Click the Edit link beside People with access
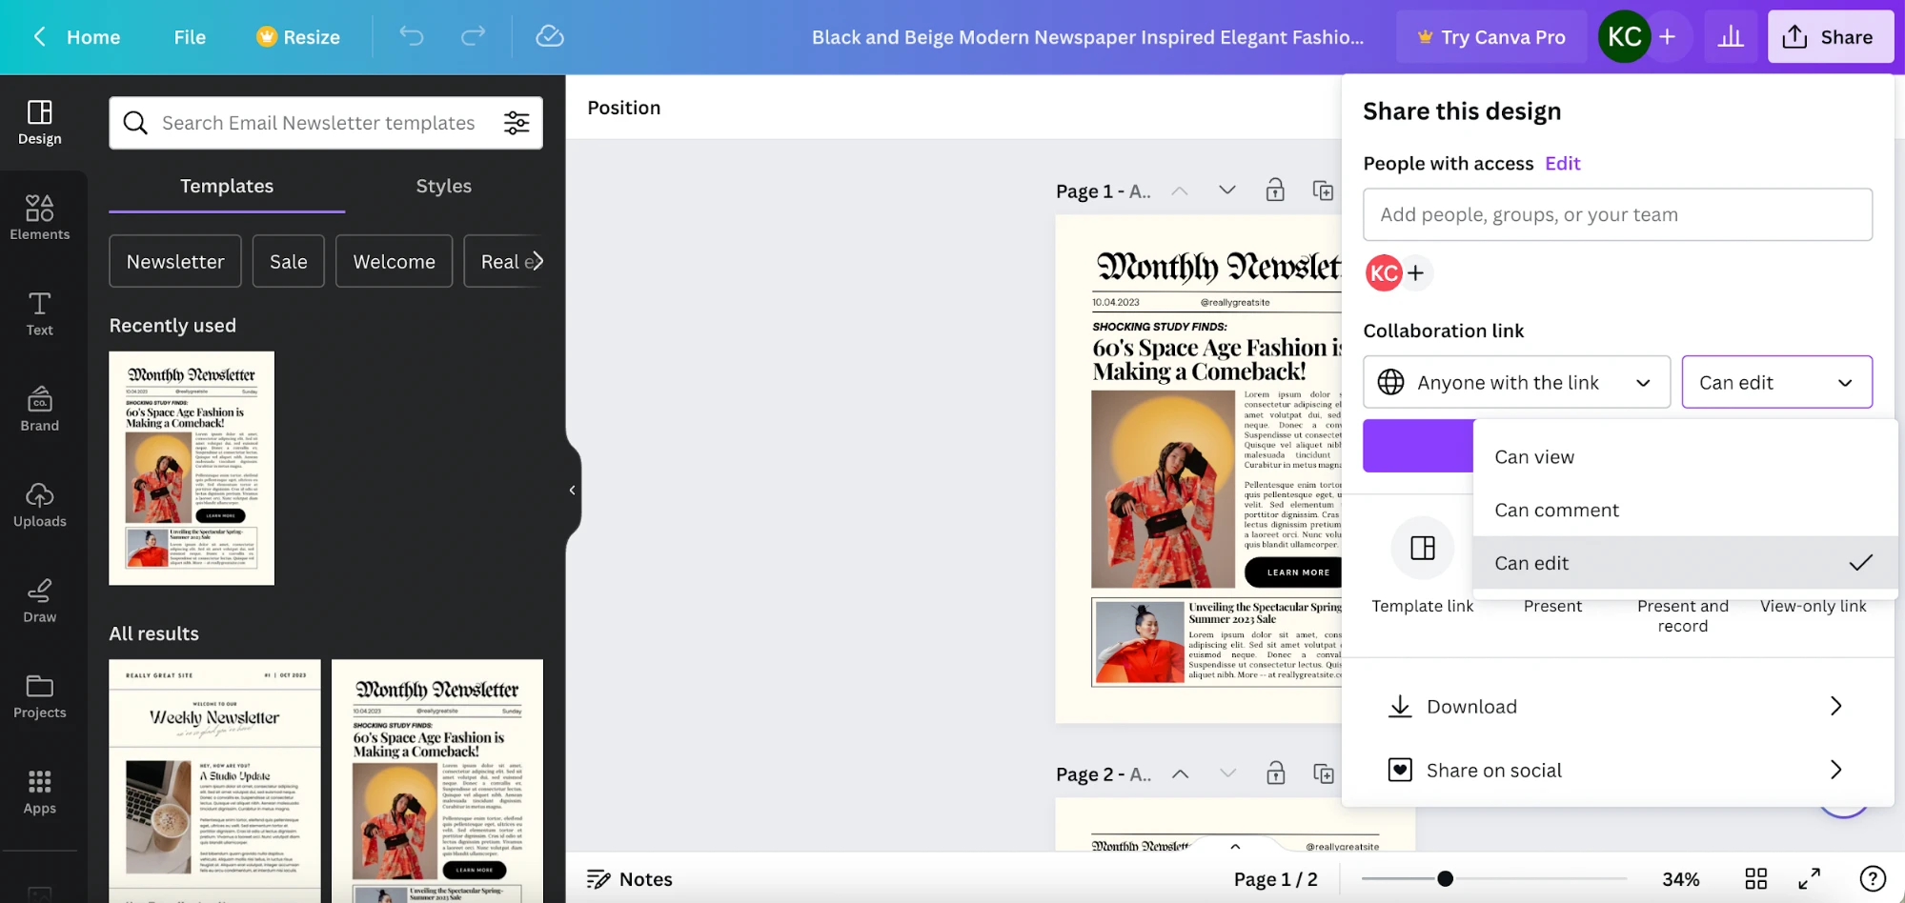The height and width of the screenshot is (903, 1905). [x=1562, y=163]
